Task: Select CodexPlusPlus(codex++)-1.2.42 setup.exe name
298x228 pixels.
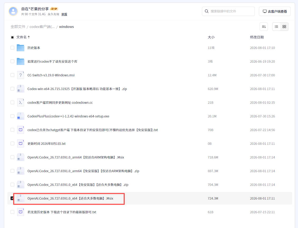Action: 68,116
